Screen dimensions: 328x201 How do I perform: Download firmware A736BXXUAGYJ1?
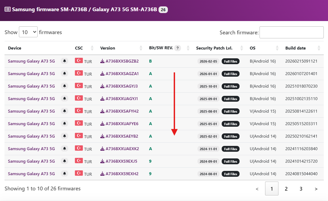[119, 99]
